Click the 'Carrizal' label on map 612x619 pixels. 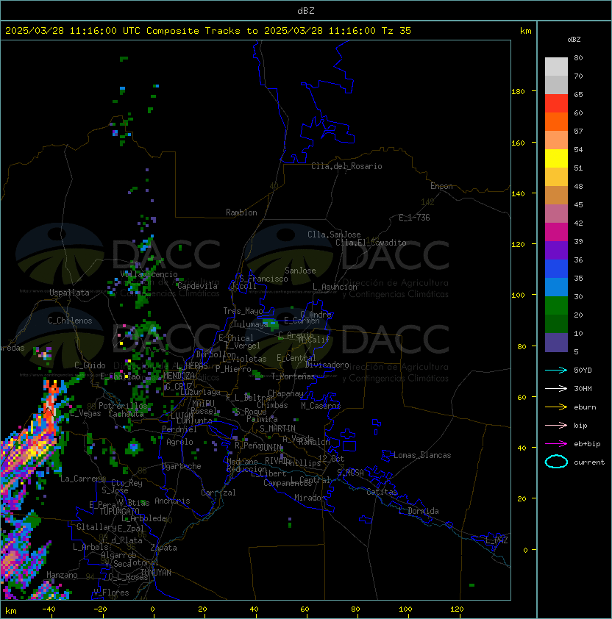click(x=218, y=493)
